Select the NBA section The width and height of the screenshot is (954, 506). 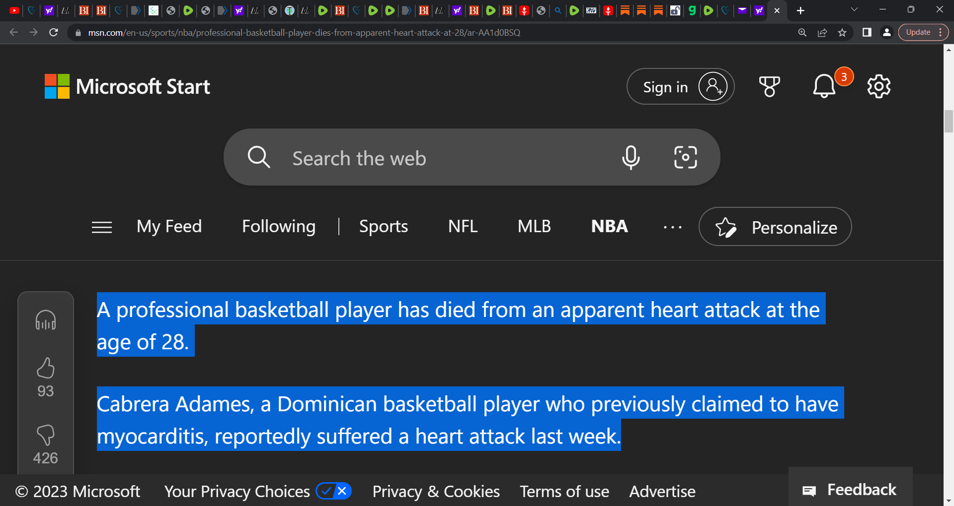coord(609,227)
